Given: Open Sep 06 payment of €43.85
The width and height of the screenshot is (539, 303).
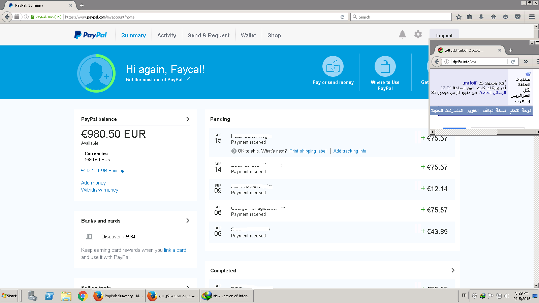Looking at the screenshot, I should [332, 232].
